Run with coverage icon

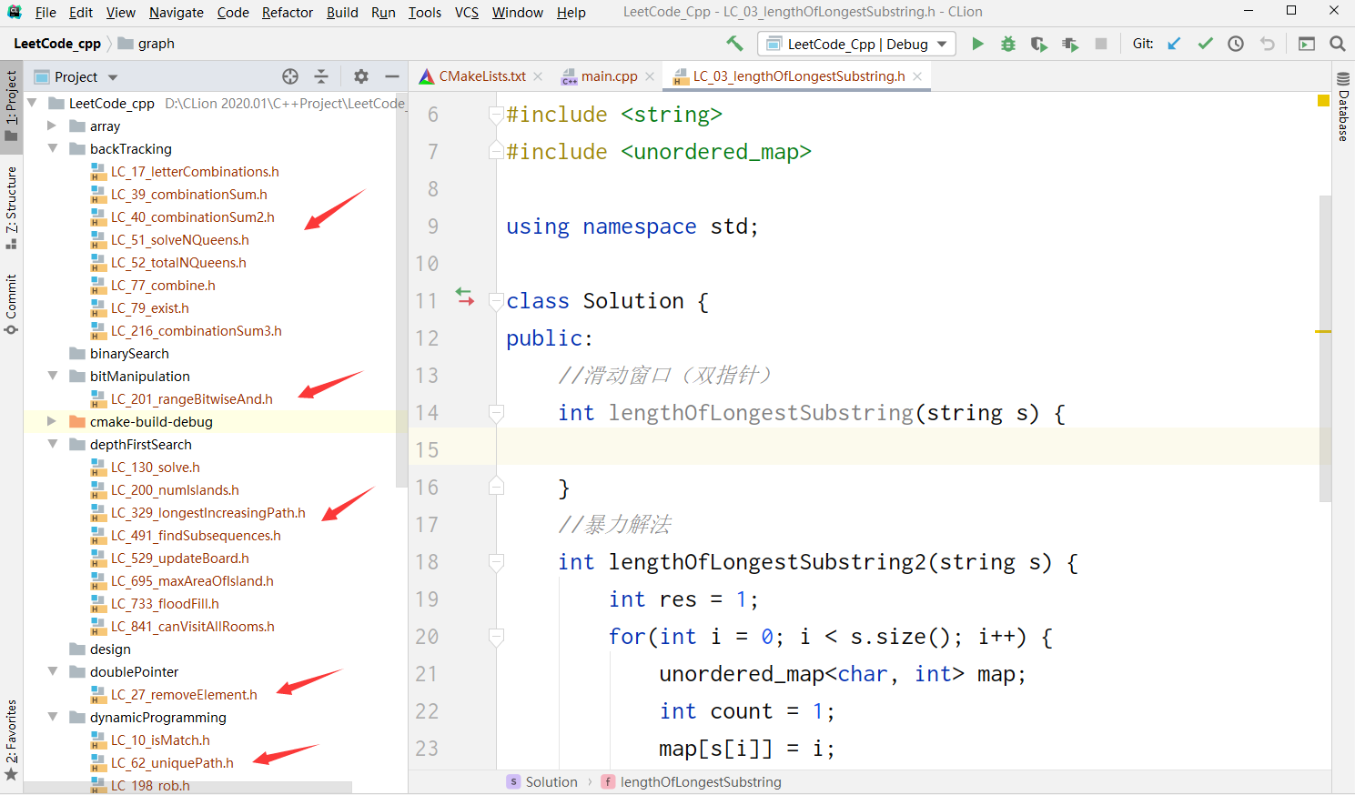pos(1038,44)
